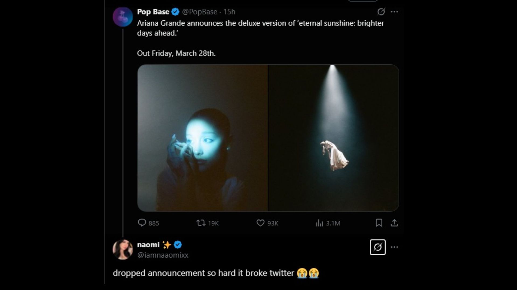
Task: Go to @PopBase handle profile
Action: click(200, 12)
